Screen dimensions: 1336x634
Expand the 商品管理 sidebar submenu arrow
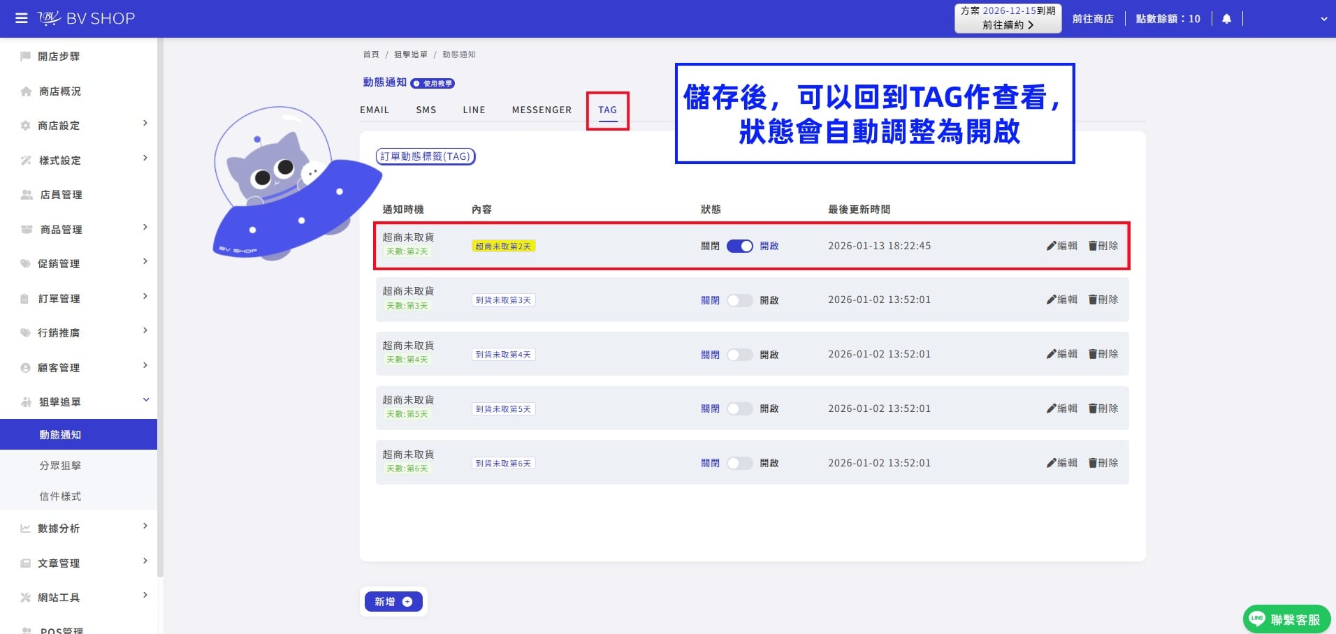click(145, 228)
